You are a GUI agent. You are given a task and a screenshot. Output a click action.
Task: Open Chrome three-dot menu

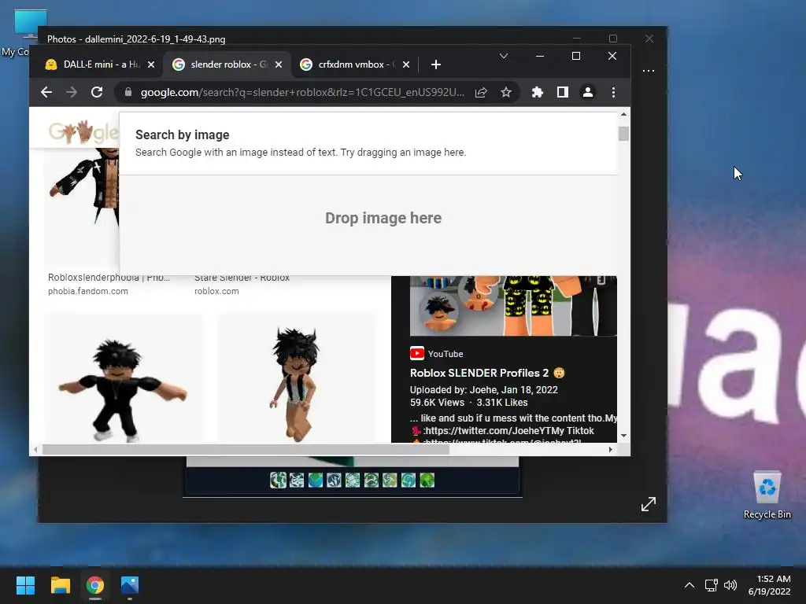[x=613, y=93]
